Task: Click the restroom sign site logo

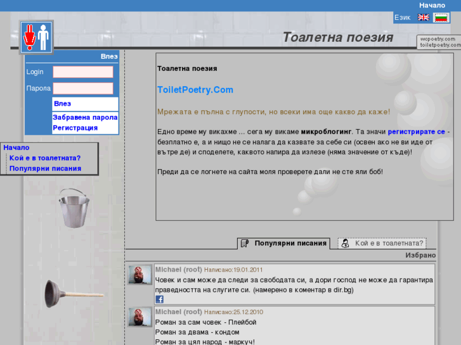Action: pos(36,37)
